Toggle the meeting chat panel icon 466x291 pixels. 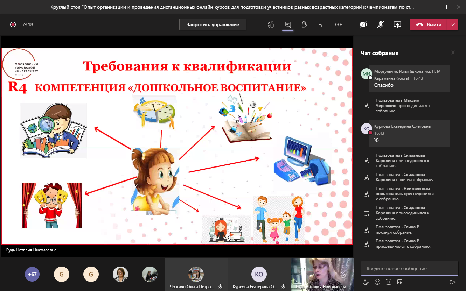tap(288, 24)
